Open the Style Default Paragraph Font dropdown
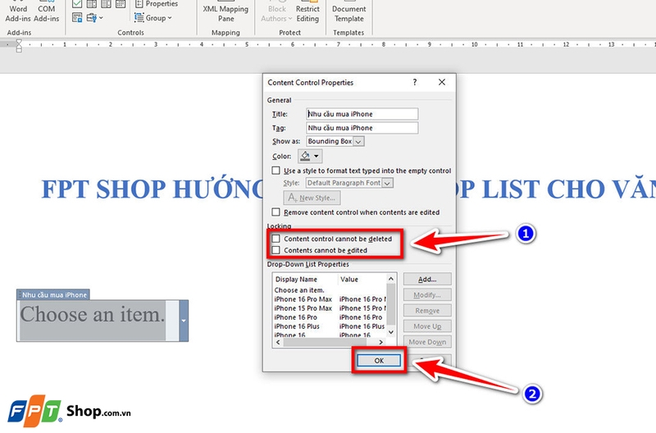The height and width of the screenshot is (433, 656). [x=387, y=183]
